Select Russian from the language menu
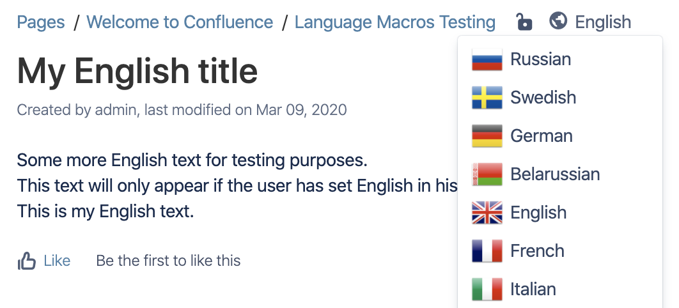This screenshot has height=308, width=679. (560, 59)
